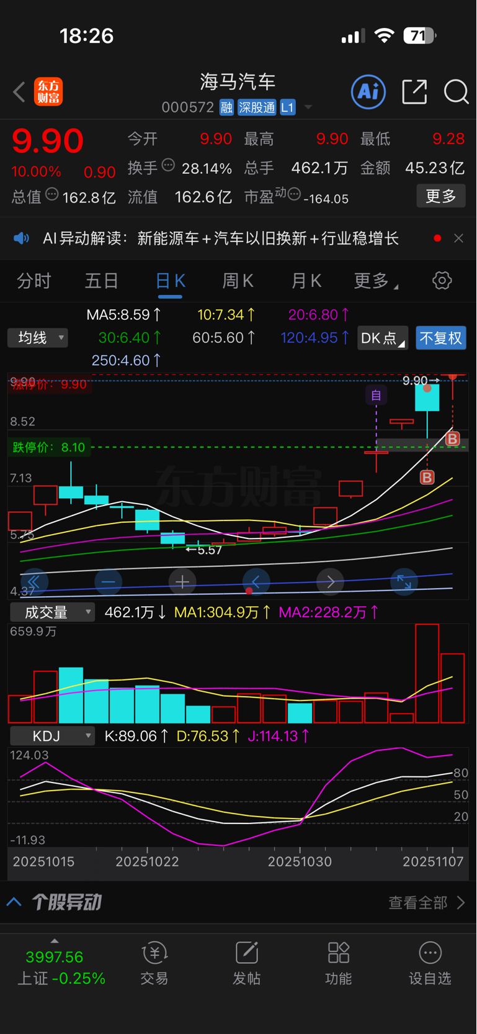Open the Ai assistant icon

point(368,92)
